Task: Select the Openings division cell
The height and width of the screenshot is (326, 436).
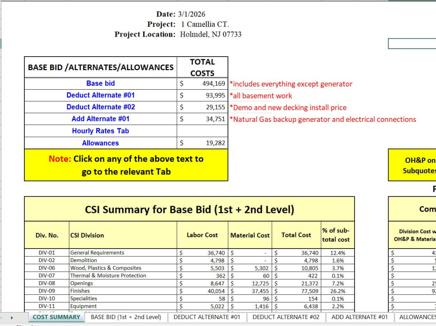Action: (x=123, y=283)
